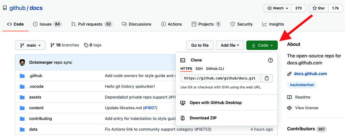The width and height of the screenshot is (345, 136).
Task: Click the Issues count badge 84
Action: (57, 24)
